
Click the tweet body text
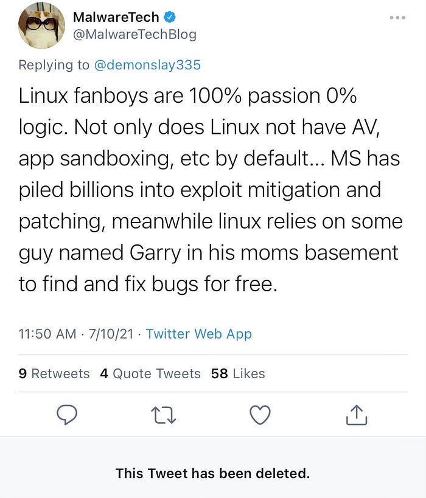point(211,190)
